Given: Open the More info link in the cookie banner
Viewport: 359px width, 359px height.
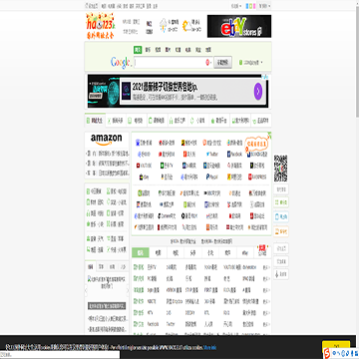Looking at the screenshot, I should click(209, 347).
